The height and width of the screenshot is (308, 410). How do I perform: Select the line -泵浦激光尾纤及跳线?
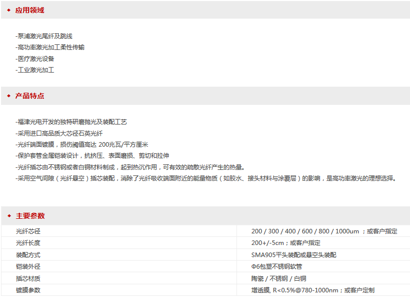point(44,36)
